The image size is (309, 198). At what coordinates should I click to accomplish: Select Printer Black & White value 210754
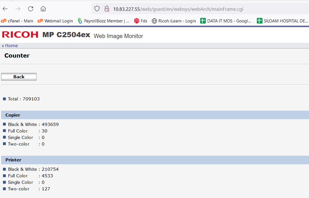[x=50, y=169]
